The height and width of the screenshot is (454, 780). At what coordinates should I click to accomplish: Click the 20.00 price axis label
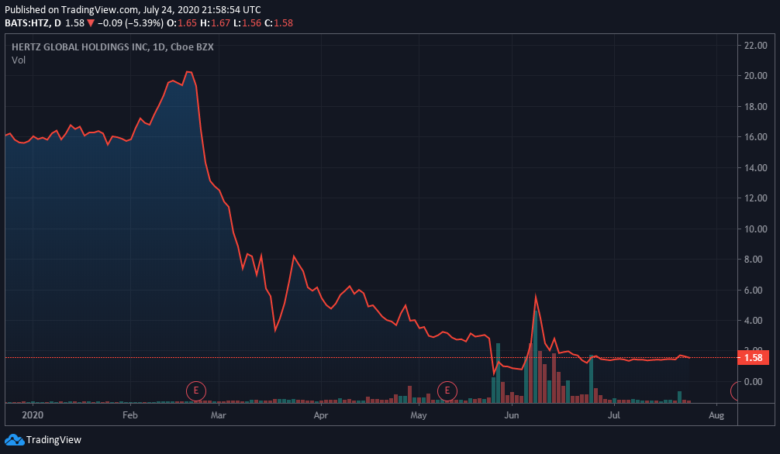[755, 76]
